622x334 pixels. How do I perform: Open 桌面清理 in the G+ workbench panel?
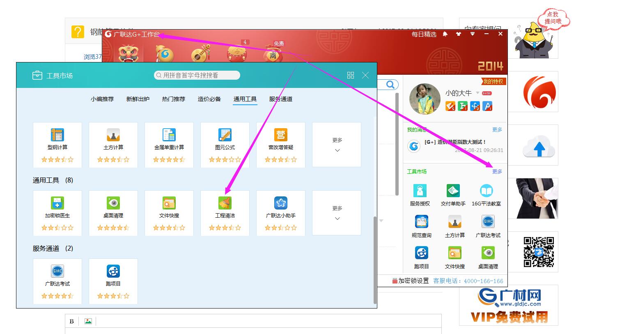click(488, 258)
